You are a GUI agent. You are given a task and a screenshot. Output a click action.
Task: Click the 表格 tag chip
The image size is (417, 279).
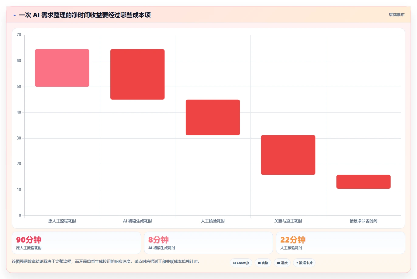pos(263,263)
